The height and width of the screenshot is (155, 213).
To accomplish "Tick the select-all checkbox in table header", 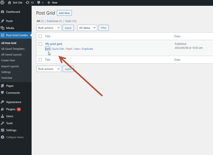I will pyautogui.click(x=40, y=36).
